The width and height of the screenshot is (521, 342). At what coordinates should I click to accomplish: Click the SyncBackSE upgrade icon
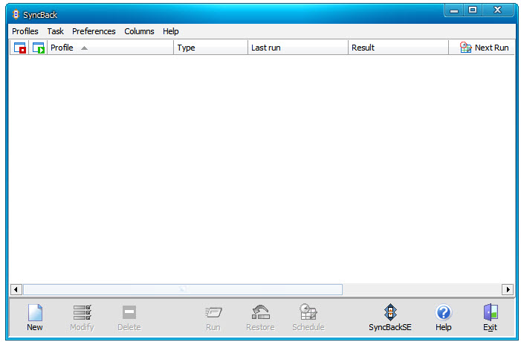click(389, 312)
